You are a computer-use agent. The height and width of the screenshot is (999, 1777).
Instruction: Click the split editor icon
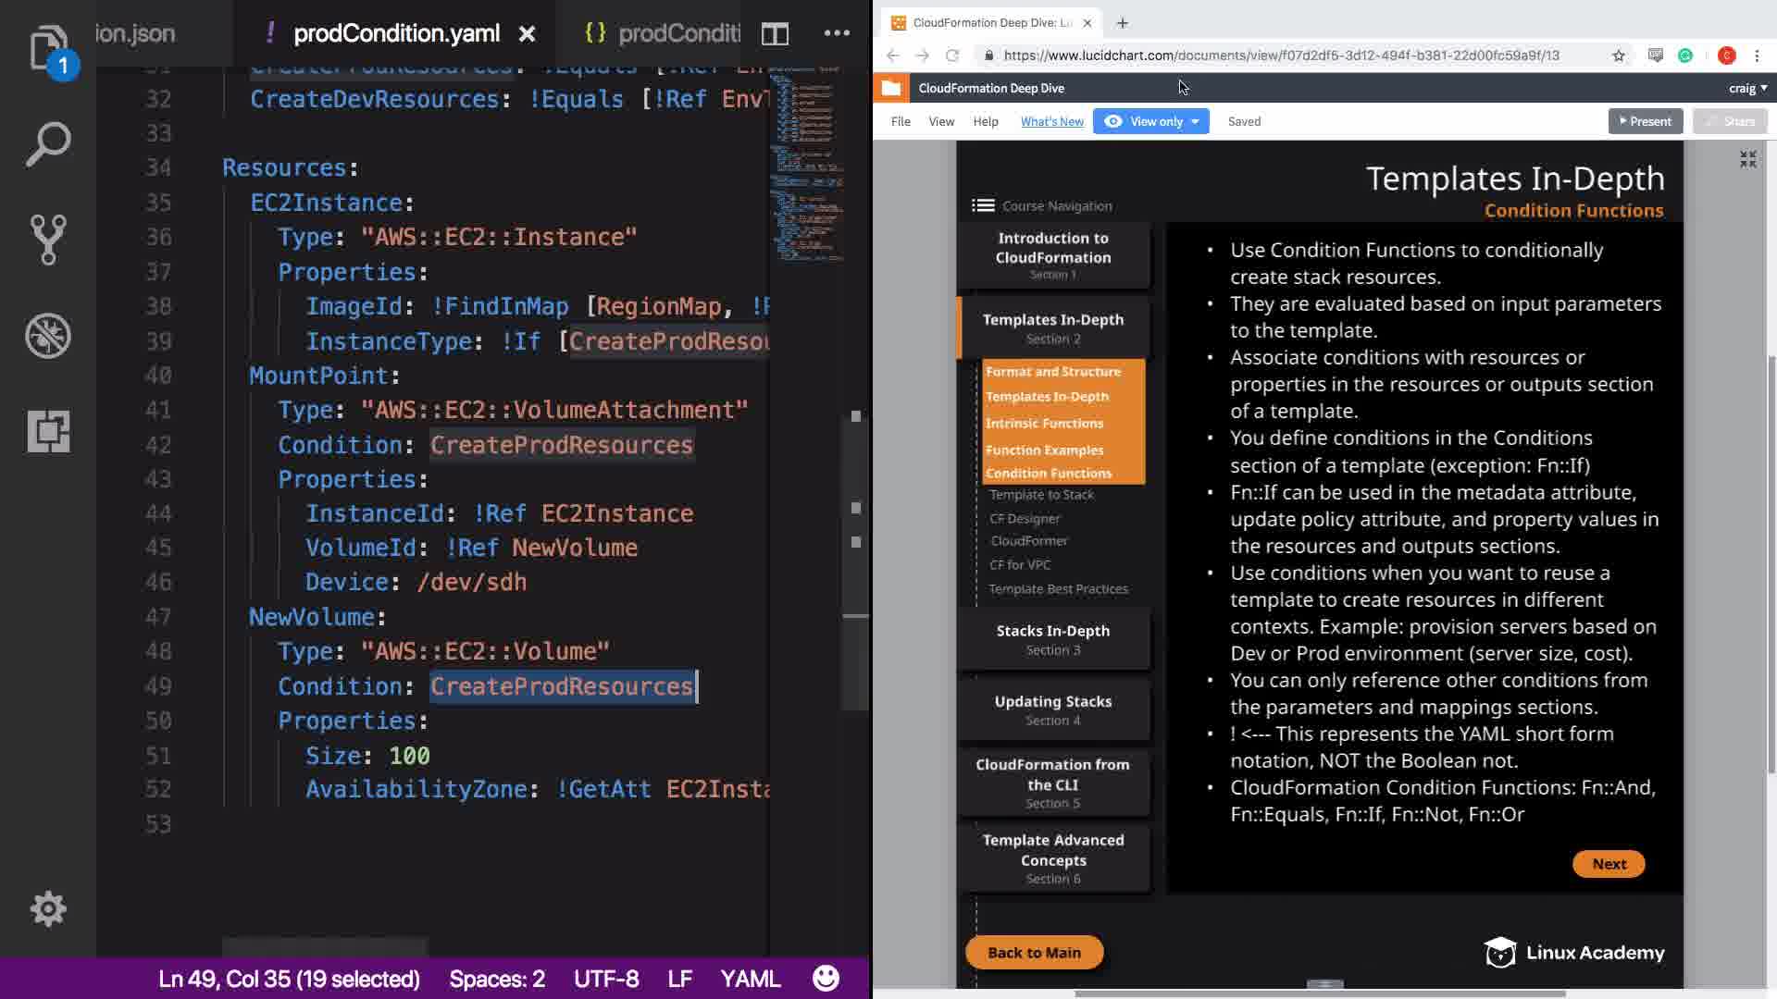tap(775, 34)
